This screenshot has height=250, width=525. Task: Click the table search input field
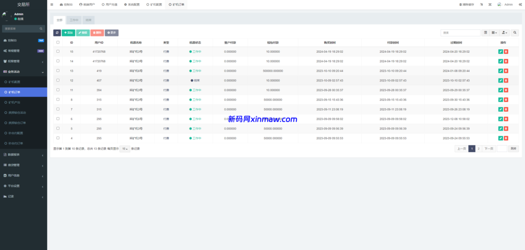tap(460, 33)
